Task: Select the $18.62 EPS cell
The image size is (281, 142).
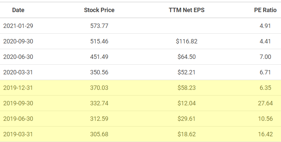Action: tap(186, 134)
